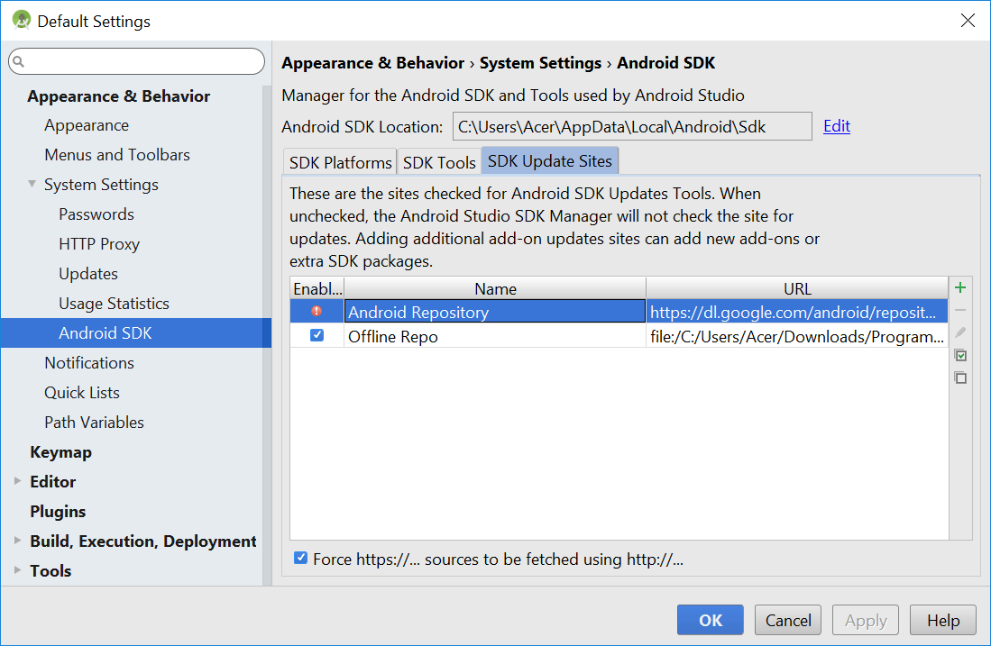
Task: Click the Android Studio logo in the titlebar
Action: pos(20,19)
